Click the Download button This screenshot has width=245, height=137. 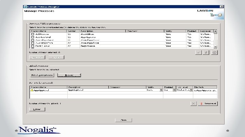pos(37,58)
